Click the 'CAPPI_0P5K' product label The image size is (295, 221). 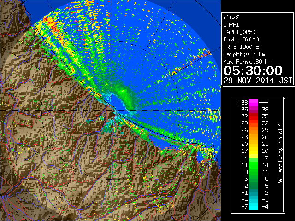tap(239, 32)
